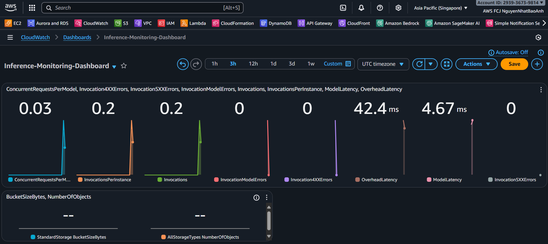Select the 1h time range
The image size is (548, 244).
click(x=215, y=64)
